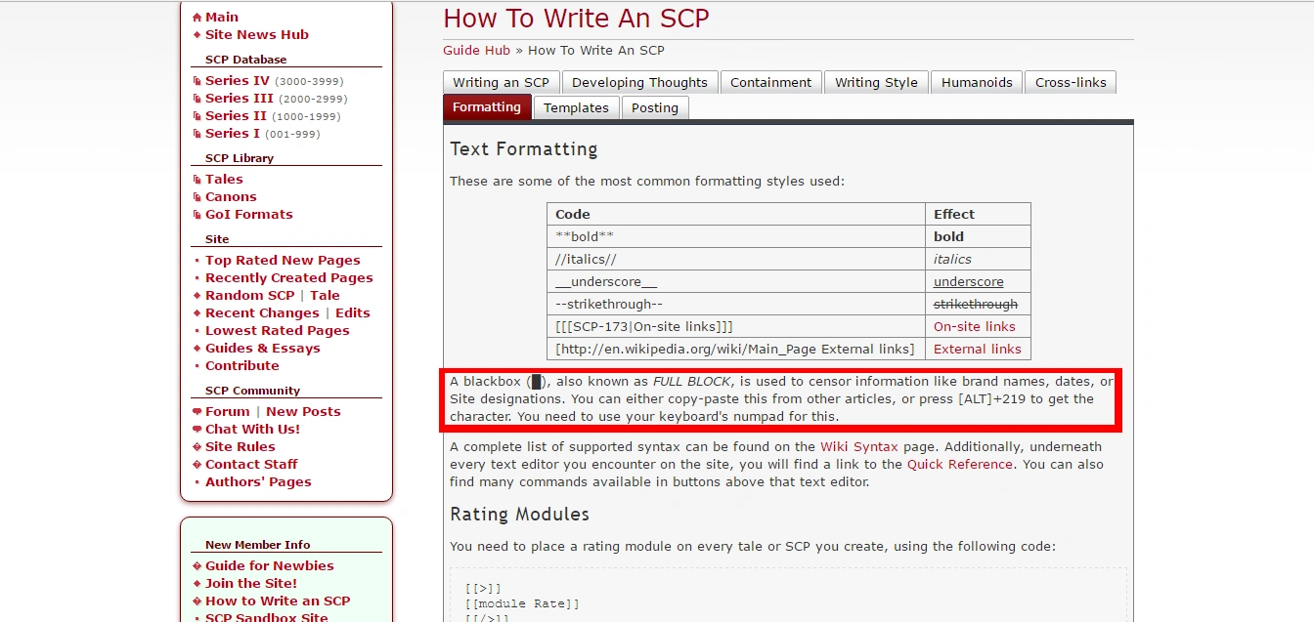Select the Cross-links tab
1314x622 pixels.
[1071, 83]
